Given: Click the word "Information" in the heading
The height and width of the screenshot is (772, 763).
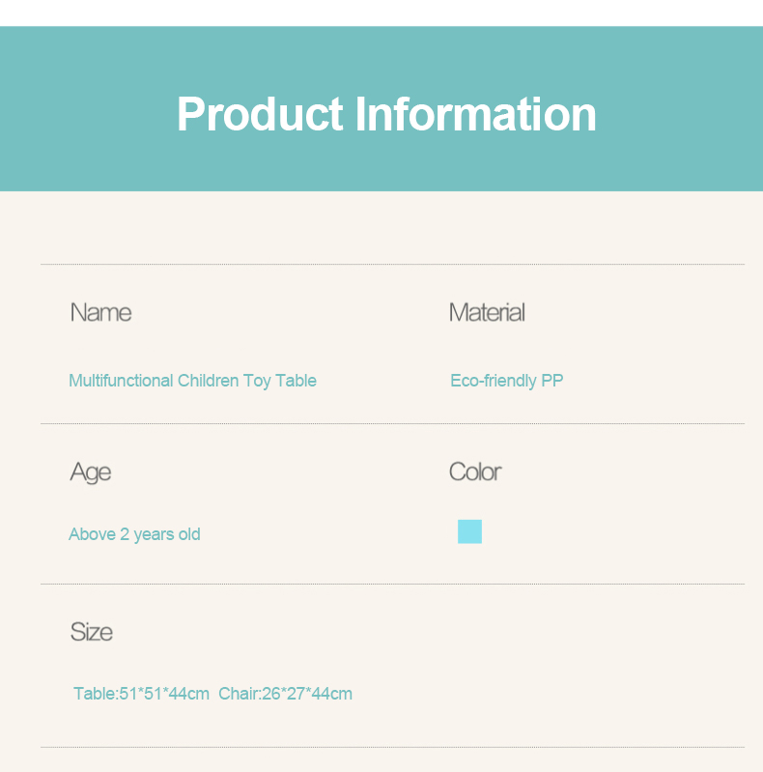Looking at the screenshot, I should click(x=476, y=114).
